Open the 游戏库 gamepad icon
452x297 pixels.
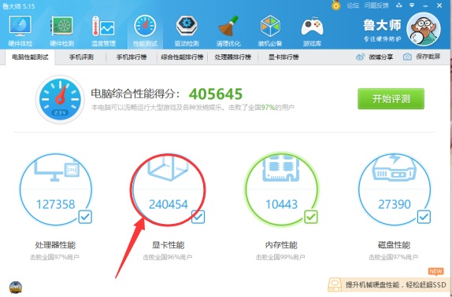tap(312, 27)
